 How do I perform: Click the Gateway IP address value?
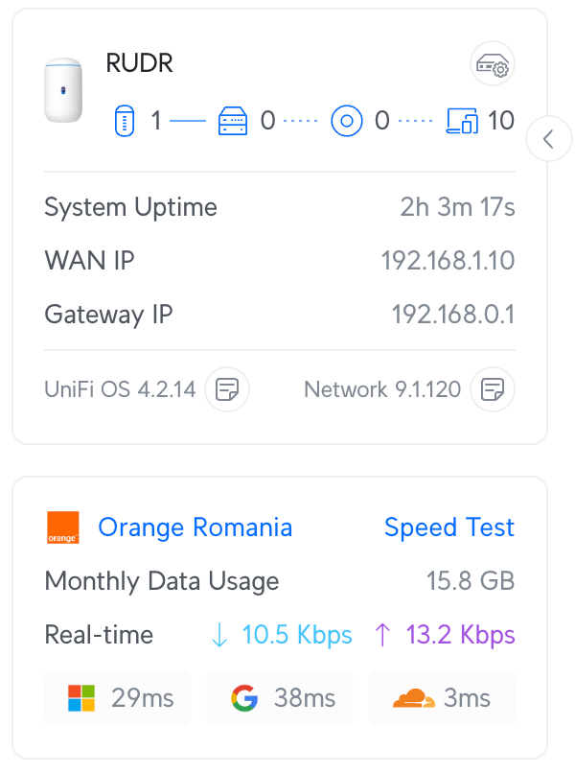click(x=452, y=315)
